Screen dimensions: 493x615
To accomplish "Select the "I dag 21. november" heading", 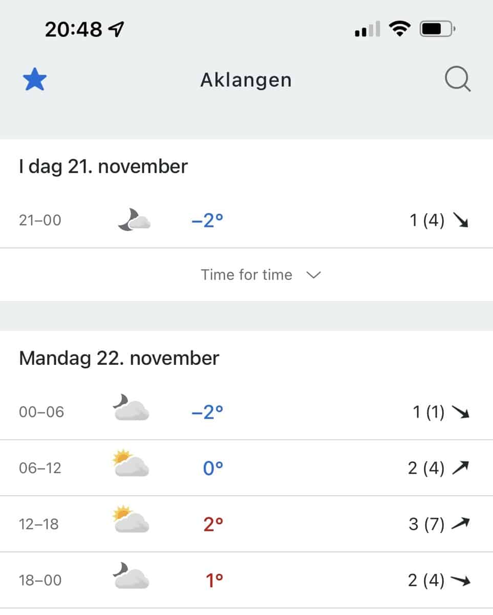I will pyautogui.click(x=103, y=167).
